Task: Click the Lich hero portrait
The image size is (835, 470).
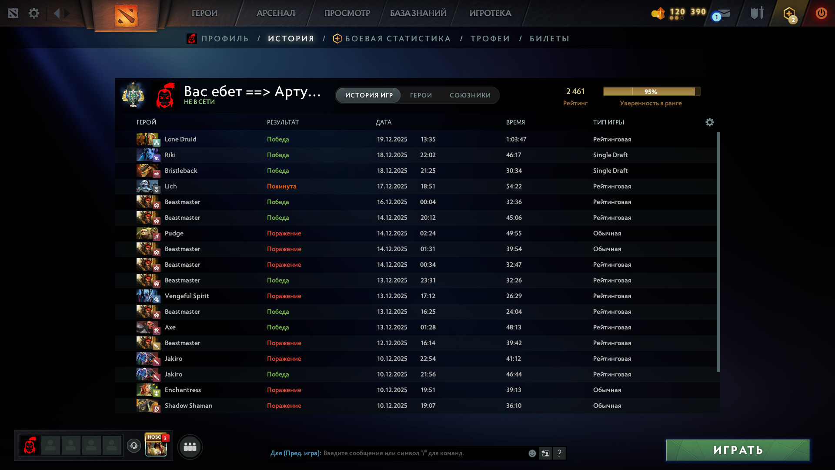Action: (147, 186)
